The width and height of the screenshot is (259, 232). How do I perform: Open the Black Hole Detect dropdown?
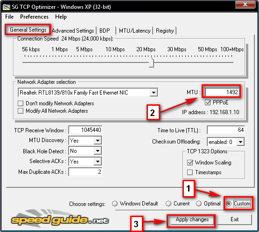[98, 151]
